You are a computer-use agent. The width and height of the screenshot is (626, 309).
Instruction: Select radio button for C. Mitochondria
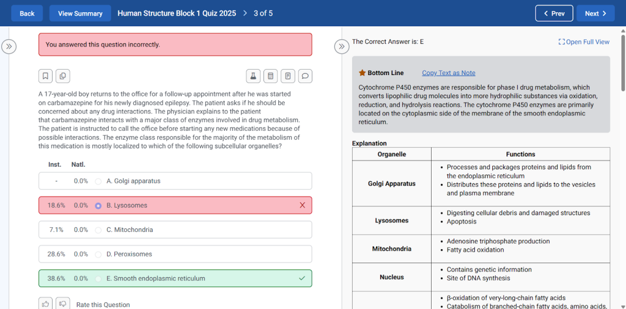click(98, 230)
